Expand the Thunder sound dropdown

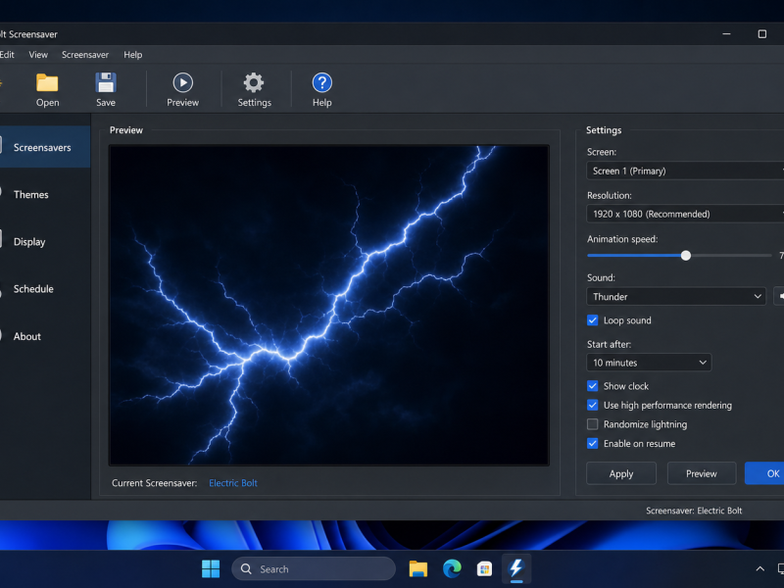coord(676,297)
